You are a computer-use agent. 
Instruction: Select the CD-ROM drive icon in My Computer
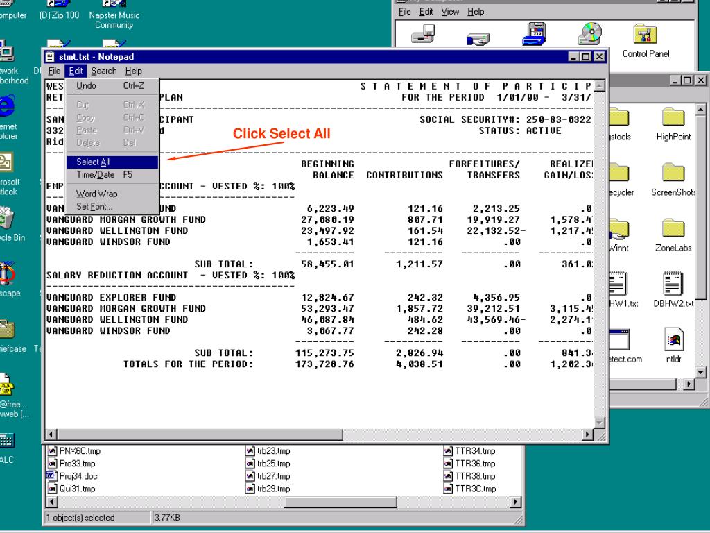[x=590, y=35]
